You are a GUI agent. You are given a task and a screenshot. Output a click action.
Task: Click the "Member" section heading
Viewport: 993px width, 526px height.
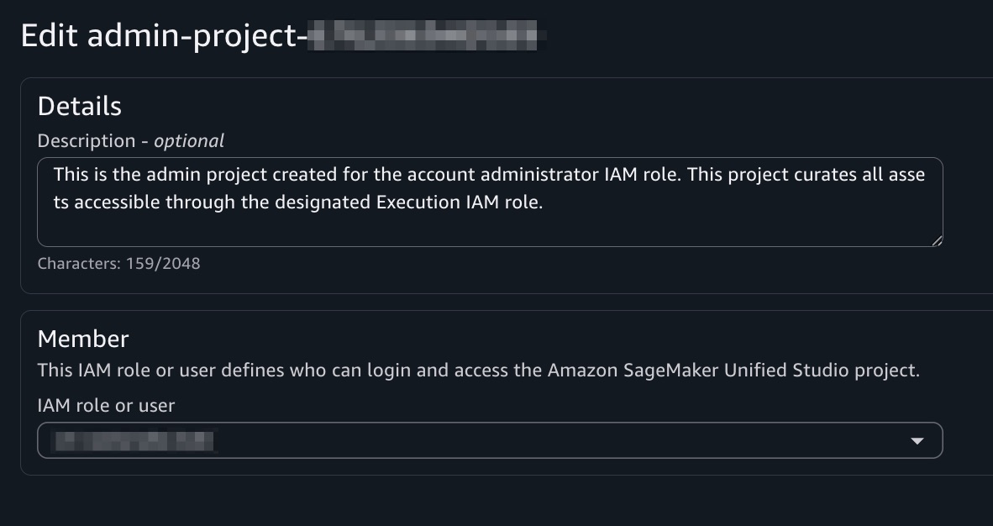pos(83,339)
